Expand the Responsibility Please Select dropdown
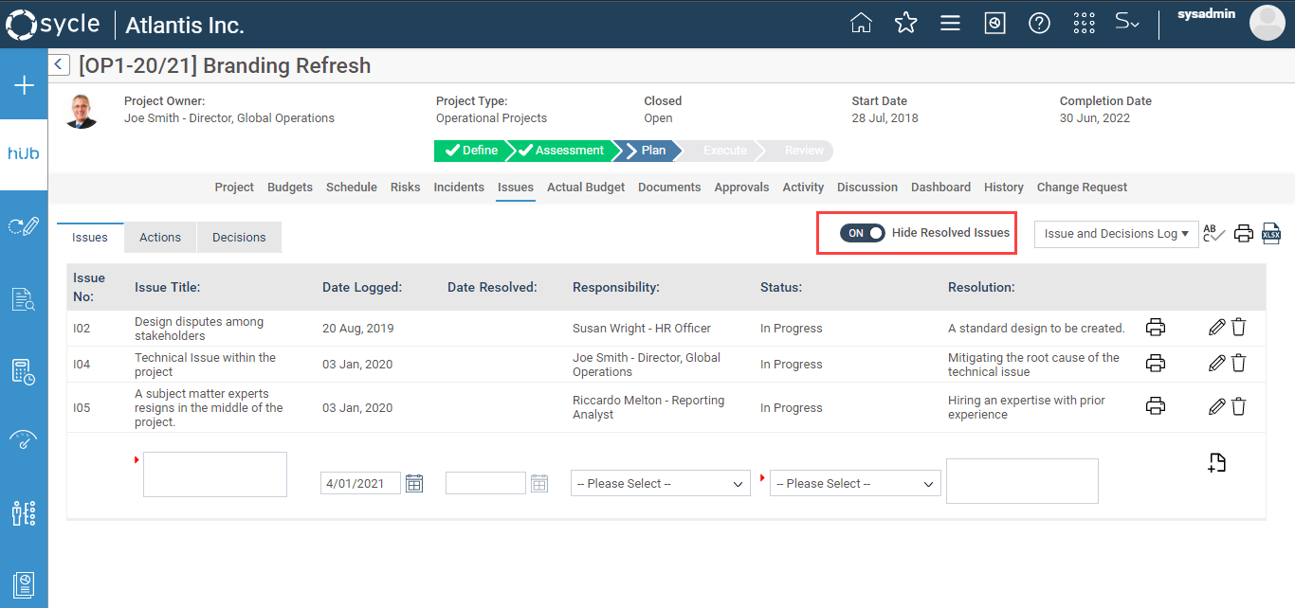This screenshot has width=1295, height=608. 661,483
